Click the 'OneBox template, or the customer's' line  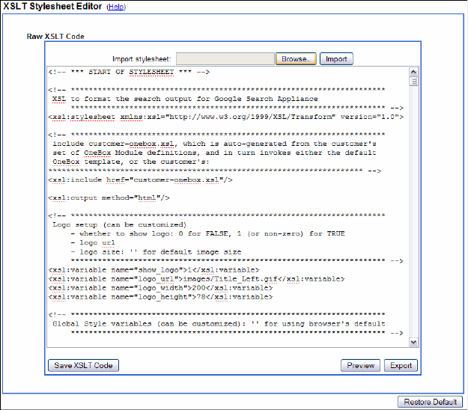click(x=131, y=162)
